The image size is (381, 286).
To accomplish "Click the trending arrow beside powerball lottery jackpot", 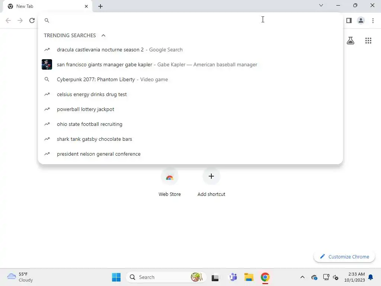I will pos(47,109).
